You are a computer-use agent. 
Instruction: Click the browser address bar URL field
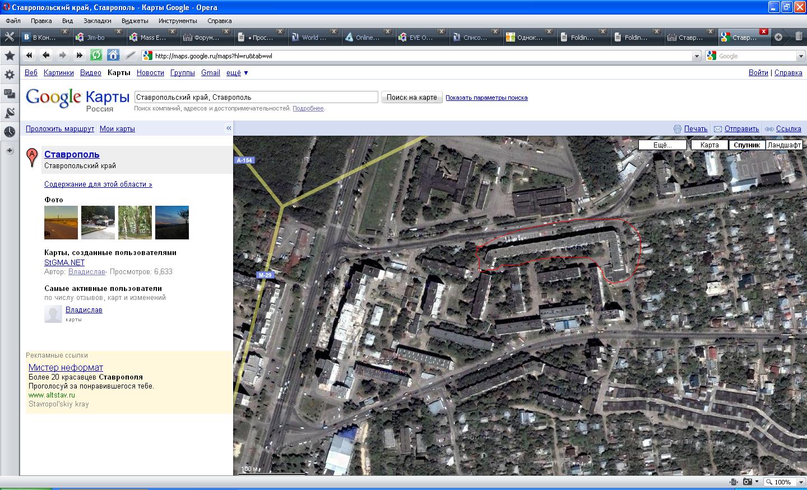click(418, 56)
